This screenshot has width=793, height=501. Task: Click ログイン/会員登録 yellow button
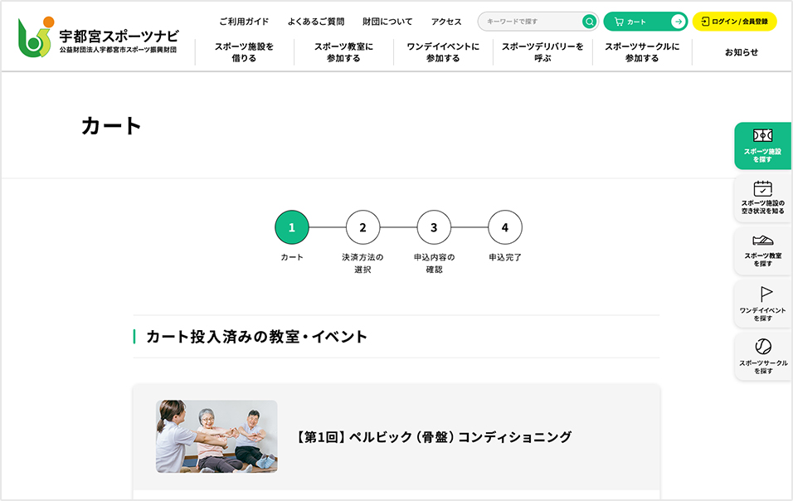pyautogui.click(x=734, y=22)
